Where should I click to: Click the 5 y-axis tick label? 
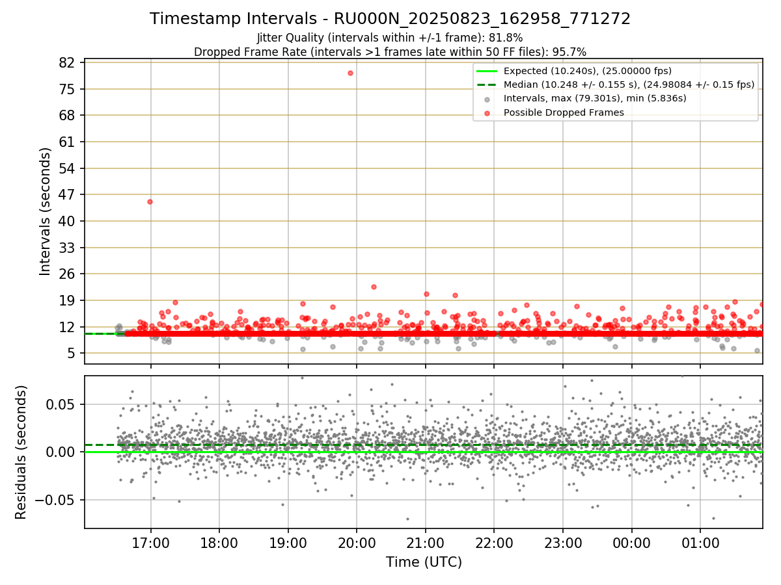(x=73, y=353)
